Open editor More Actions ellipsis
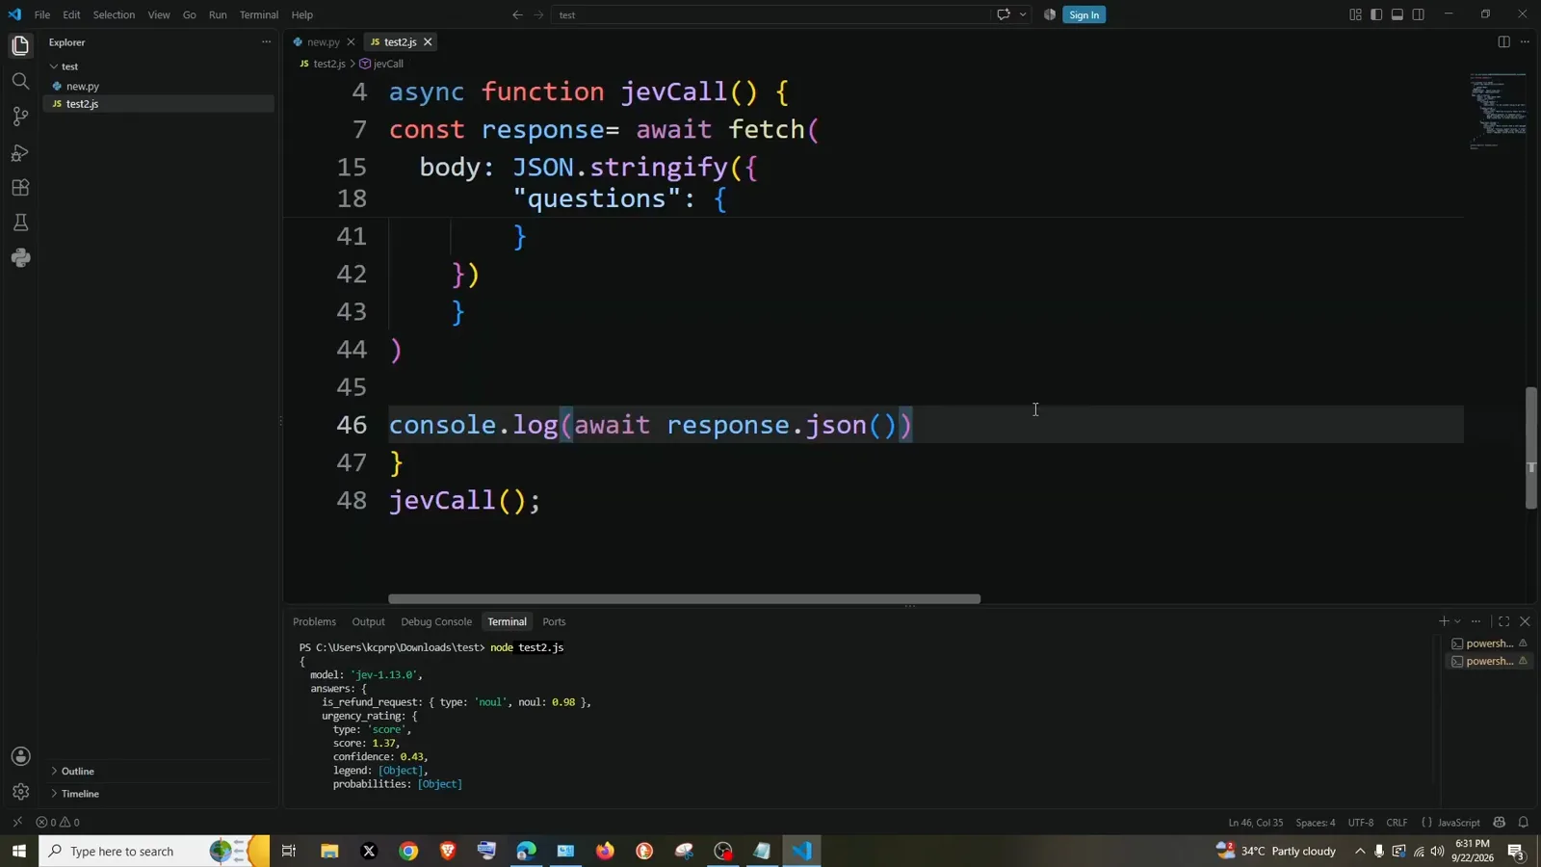 [1525, 41]
